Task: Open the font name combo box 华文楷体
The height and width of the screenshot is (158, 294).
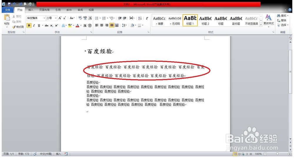Action: [x=36, y=18]
